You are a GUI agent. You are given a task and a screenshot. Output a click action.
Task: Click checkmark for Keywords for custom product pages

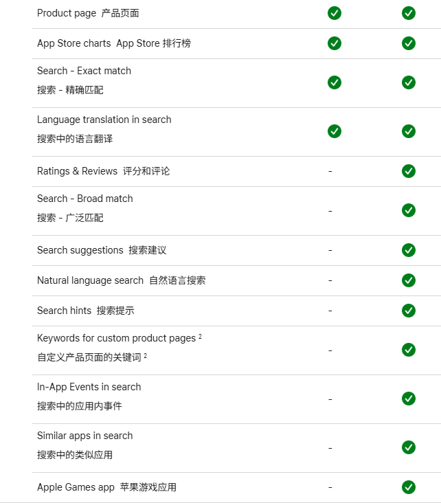click(409, 350)
